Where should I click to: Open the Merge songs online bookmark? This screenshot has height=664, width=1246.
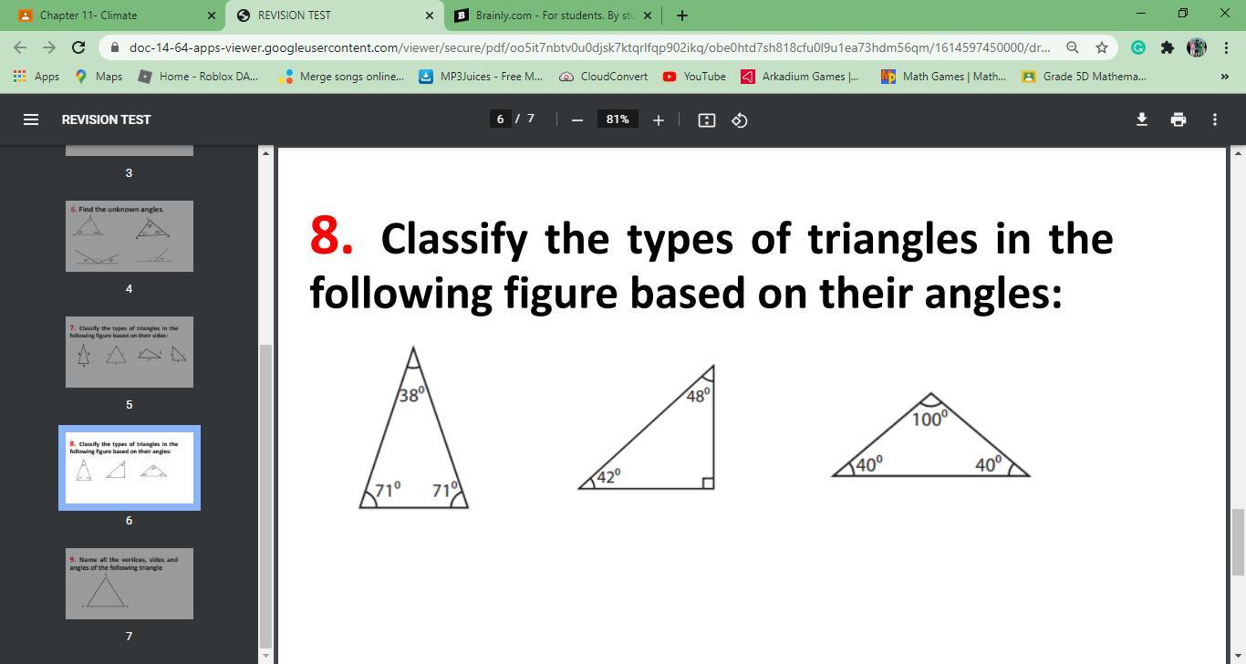(x=341, y=77)
